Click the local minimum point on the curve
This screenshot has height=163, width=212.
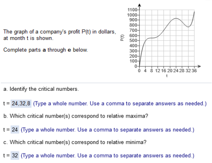188,27
